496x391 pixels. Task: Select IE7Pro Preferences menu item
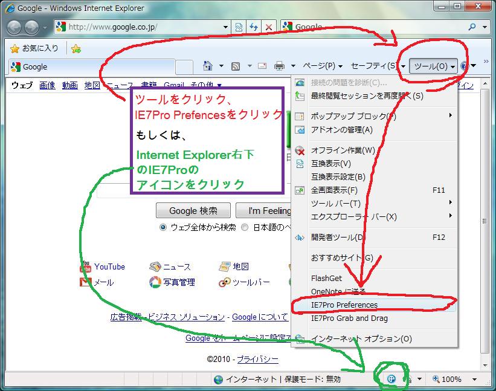[373, 305]
